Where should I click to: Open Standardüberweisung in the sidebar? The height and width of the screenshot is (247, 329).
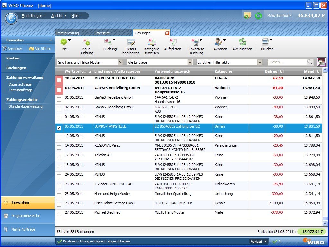pos(26,106)
